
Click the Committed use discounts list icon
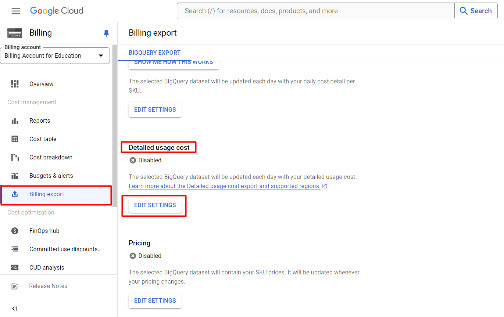pyautogui.click(x=15, y=249)
